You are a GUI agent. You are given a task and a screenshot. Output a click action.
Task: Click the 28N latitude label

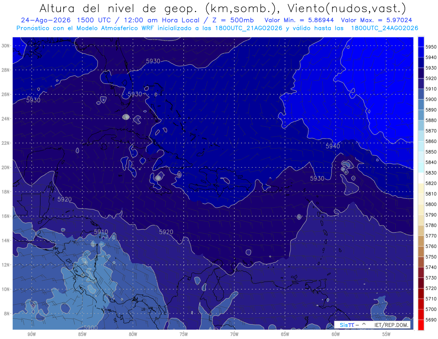tap(5, 70)
